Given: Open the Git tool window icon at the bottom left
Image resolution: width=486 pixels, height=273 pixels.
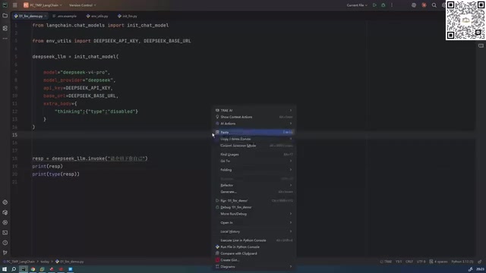Looking at the screenshot, I should point(5,253).
